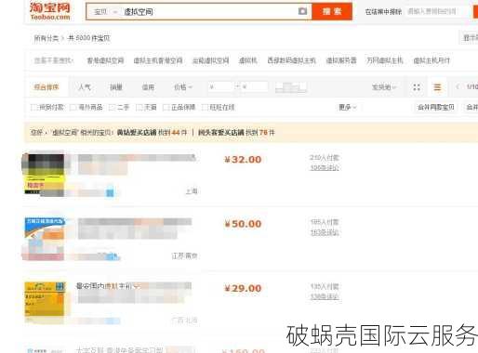Image resolution: width=478 pixels, height=353 pixels.
Task: Click the 合并同款宝贝 button
Action: (x=436, y=108)
